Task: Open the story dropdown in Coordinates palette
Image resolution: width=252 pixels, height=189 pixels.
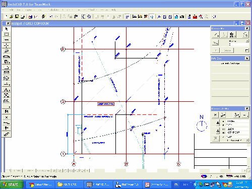Action: click(x=247, y=140)
